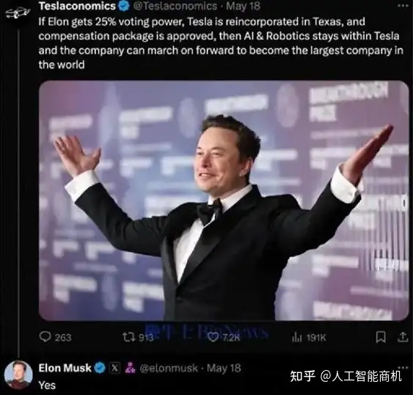Click the X affiliation badge

point(115,368)
